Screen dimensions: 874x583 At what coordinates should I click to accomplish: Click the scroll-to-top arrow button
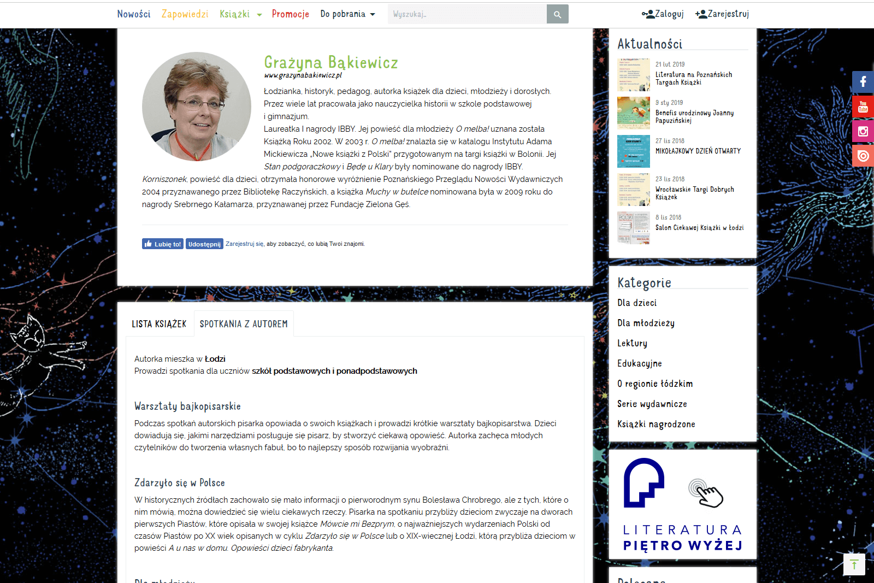pyautogui.click(x=854, y=564)
